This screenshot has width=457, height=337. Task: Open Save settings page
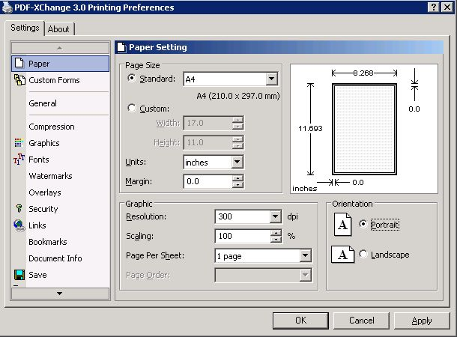(37, 275)
